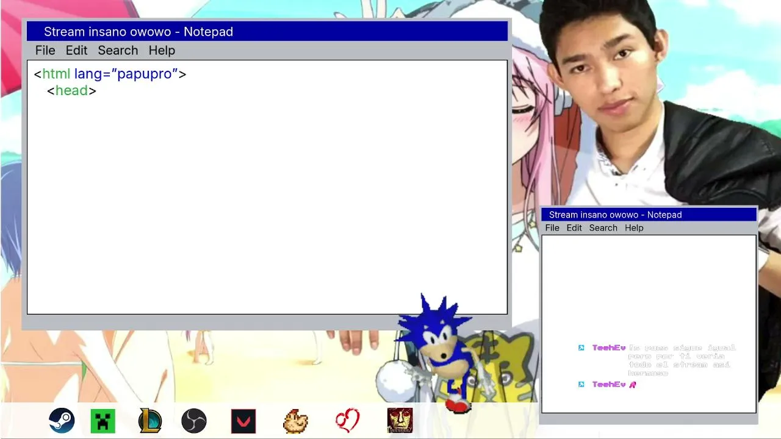Click the badge beside the TeehEv emoji message
This screenshot has width=781, height=439.
(581, 384)
